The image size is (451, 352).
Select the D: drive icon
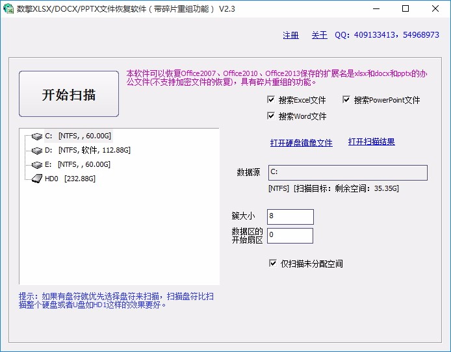click(37, 150)
